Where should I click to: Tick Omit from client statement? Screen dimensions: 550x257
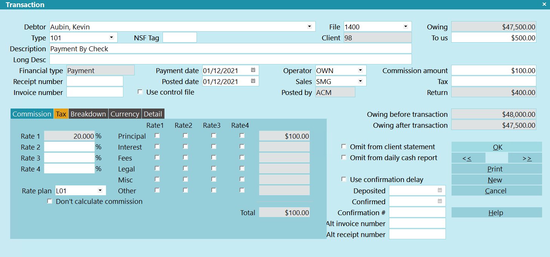[x=344, y=147]
